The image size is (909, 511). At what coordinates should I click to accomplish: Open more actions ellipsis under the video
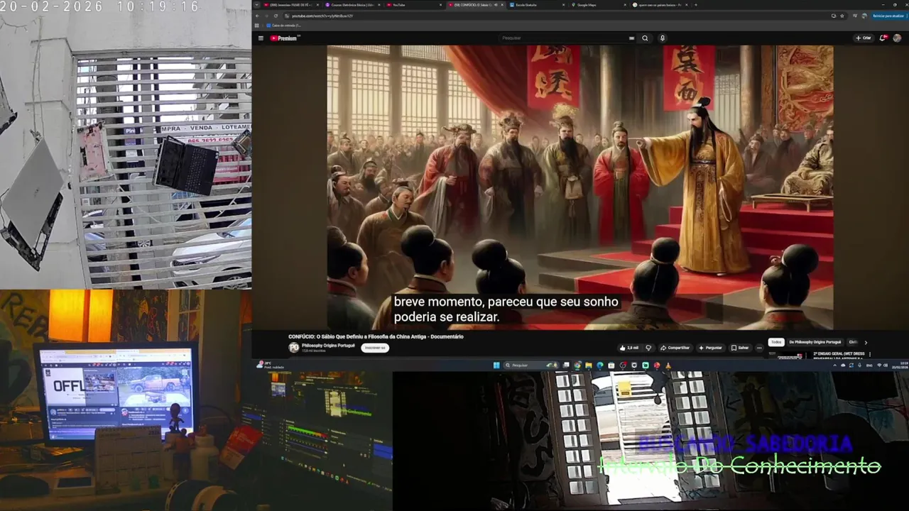[x=759, y=348]
